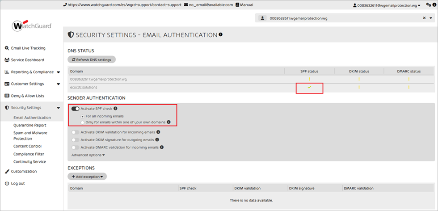The height and width of the screenshot is (211, 438).
Task: Click the green SPF checkmark for ecocdc.solutions
Action: pyautogui.click(x=309, y=88)
